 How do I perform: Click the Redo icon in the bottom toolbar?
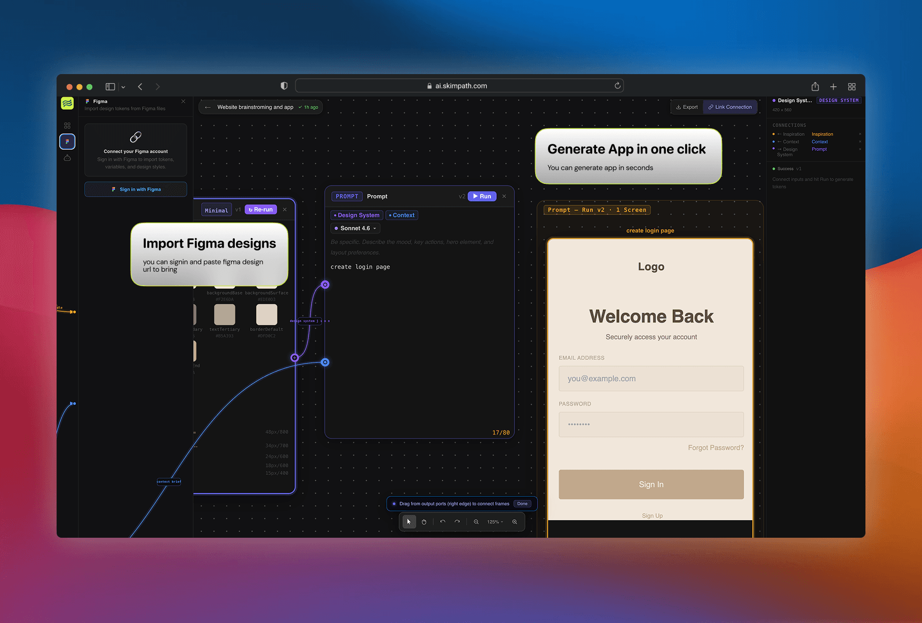tap(457, 521)
